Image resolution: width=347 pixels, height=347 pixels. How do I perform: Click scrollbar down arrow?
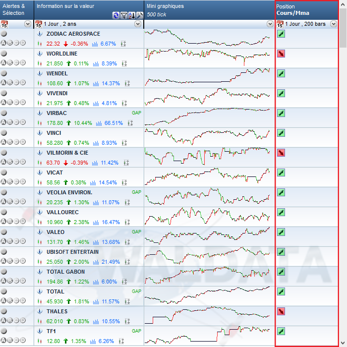(x=343, y=343)
